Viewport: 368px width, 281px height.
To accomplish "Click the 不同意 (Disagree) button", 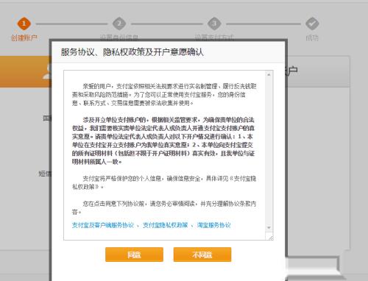I will click(x=202, y=255).
